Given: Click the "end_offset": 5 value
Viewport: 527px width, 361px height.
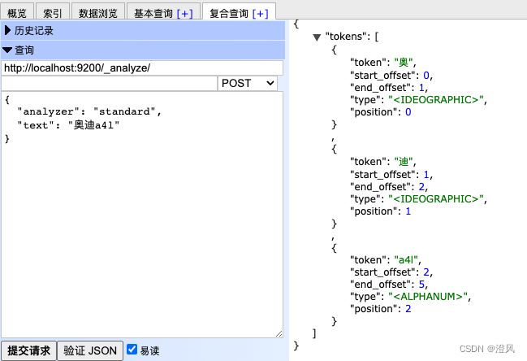Looking at the screenshot, I should pos(421,285).
